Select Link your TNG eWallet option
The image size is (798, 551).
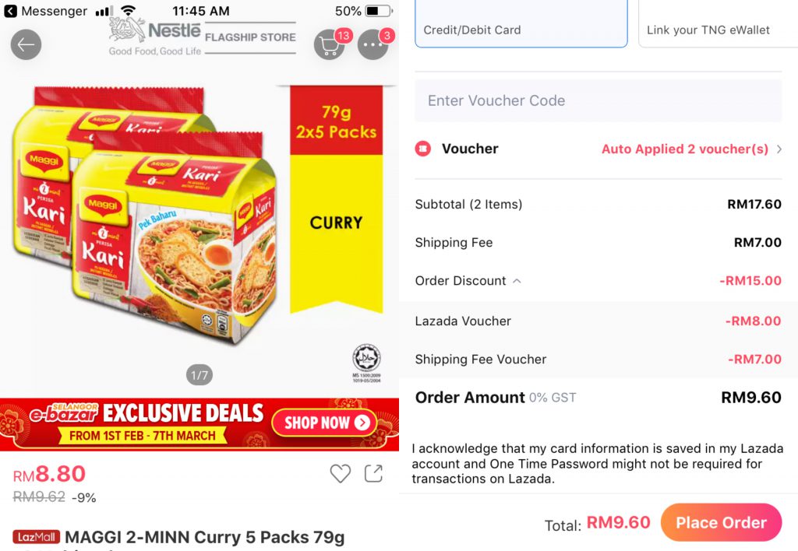(x=717, y=23)
